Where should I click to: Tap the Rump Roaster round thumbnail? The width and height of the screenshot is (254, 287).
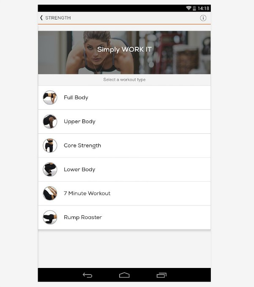coord(50,218)
